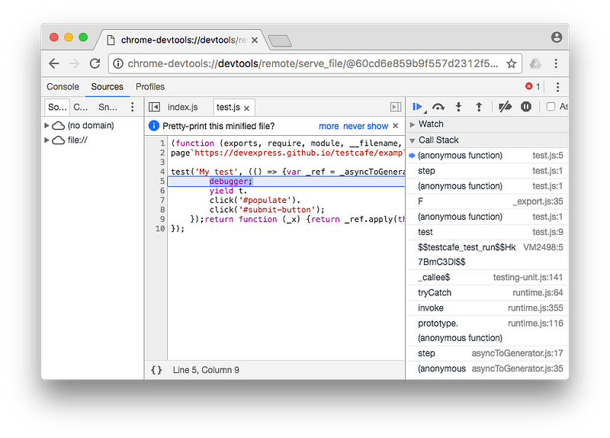Bookmark this page with the star icon

point(511,63)
